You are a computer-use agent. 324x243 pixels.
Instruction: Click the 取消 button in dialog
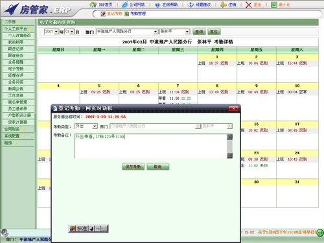click(x=158, y=167)
